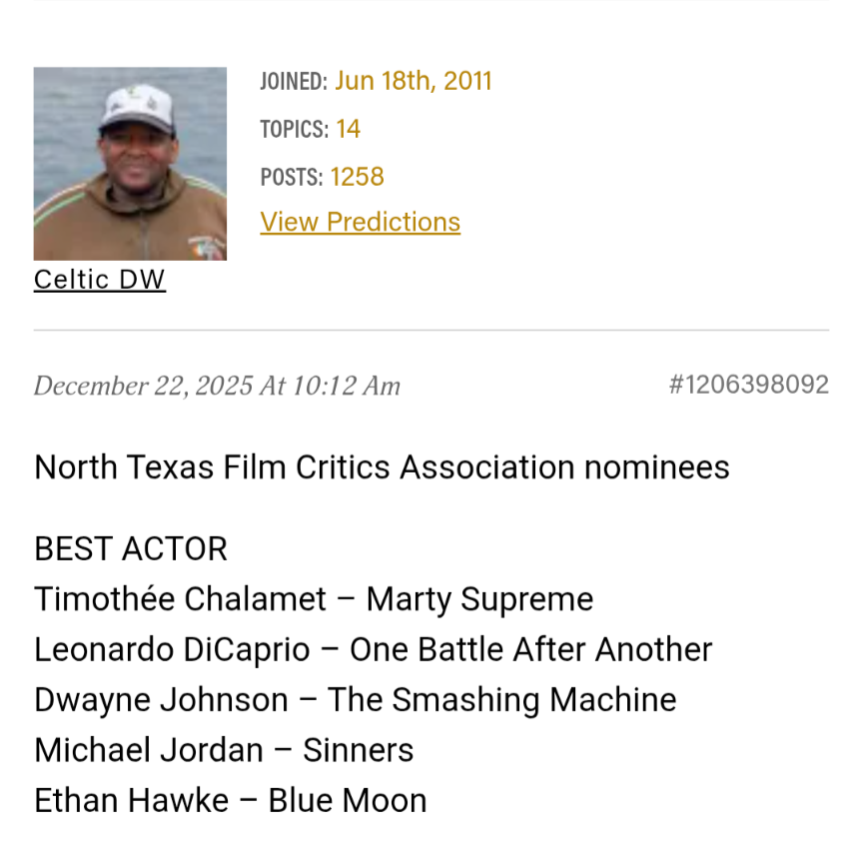Open the View Predictions link
Image resolution: width=863 pixels, height=852 pixels.
(360, 222)
